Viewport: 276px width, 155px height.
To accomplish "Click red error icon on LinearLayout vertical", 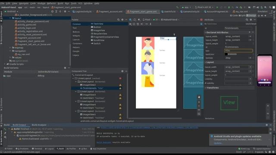I will point(120,78).
